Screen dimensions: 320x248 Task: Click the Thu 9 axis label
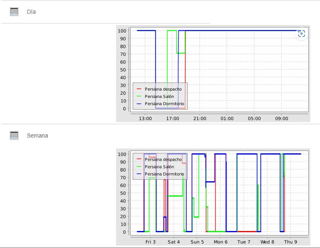click(x=290, y=242)
